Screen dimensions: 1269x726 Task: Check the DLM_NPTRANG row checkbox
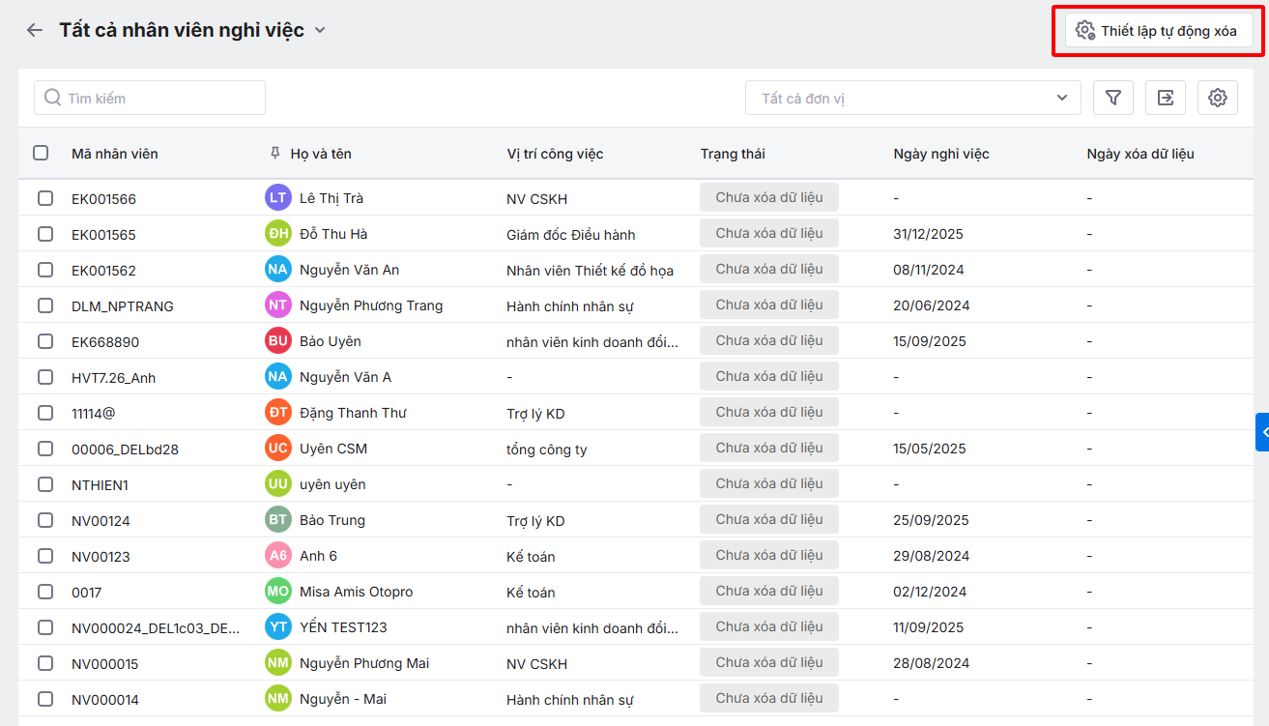tap(45, 305)
